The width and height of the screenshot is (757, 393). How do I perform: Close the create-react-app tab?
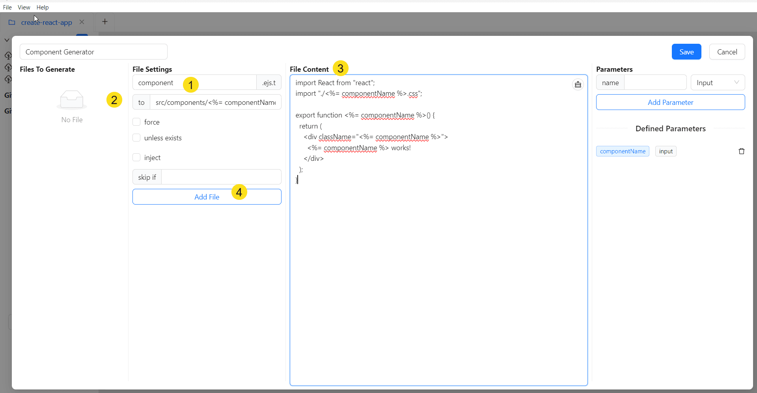pos(82,22)
